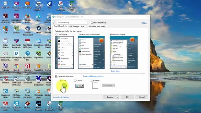This screenshot has width=201, height=113.
Task: Switch to the Start Menu Style tab
Action: tap(60, 26)
